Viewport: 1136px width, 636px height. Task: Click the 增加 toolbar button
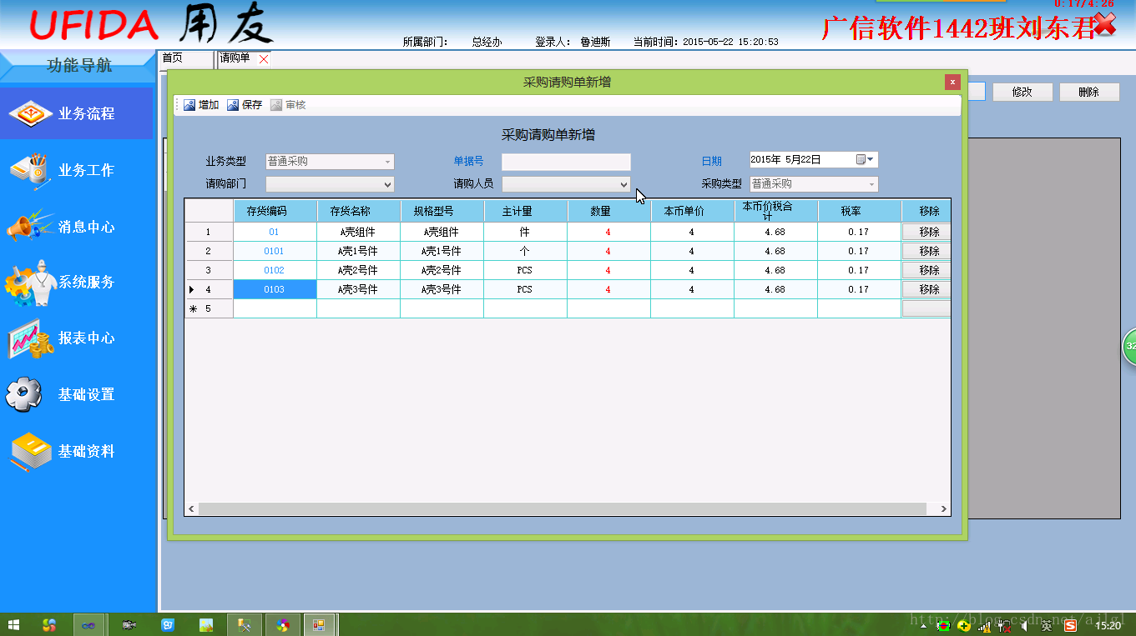tap(201, 105)
